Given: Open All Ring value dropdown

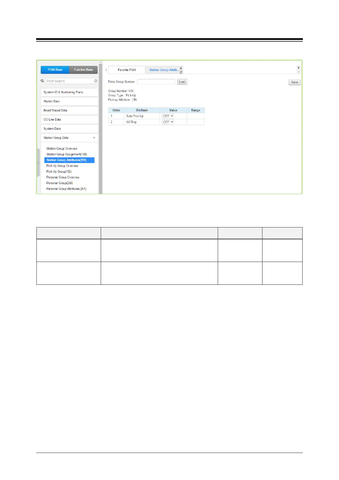Looking at the screenshot, I should [168, 122].
